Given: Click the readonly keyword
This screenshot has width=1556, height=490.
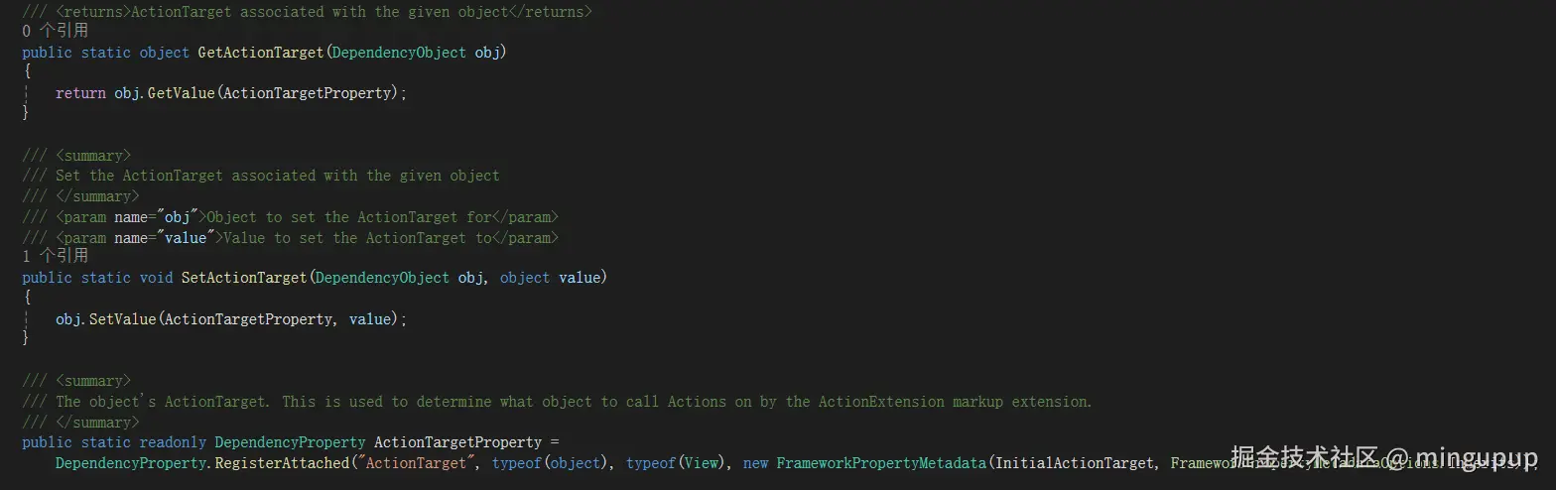Looking at the screenshot, I should pyautogui.click(x=173, y=442).
